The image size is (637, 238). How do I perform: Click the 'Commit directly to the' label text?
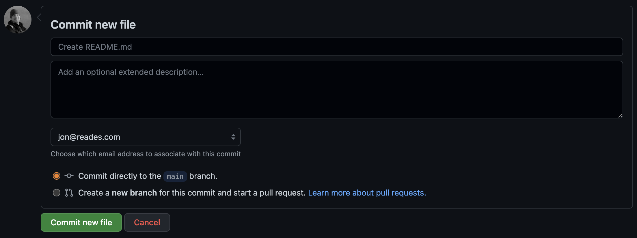coord(119,176)
